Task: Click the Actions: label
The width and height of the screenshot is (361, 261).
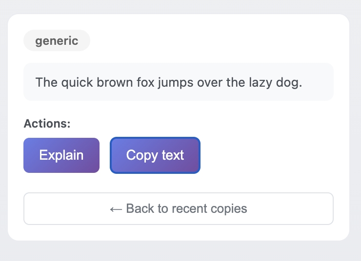Action: tap(47, 124)
